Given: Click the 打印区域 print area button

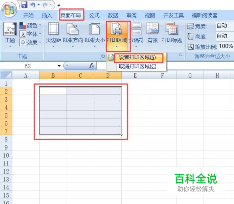Looking at the screenshot, I should pos(117,36).
